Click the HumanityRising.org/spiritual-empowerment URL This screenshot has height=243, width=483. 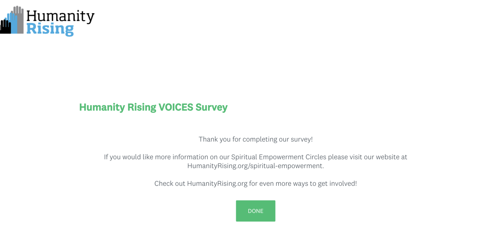255,166
